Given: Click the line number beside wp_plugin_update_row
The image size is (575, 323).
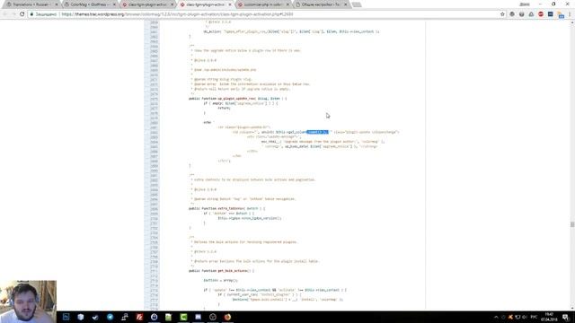Looking at the screenshot, I should 154,99.
